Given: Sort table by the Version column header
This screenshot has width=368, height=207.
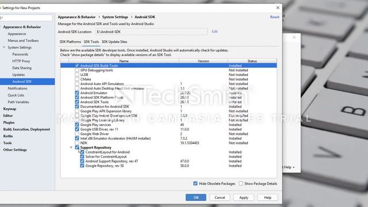Looking at the screenshot, I should [x=203, y=61].
